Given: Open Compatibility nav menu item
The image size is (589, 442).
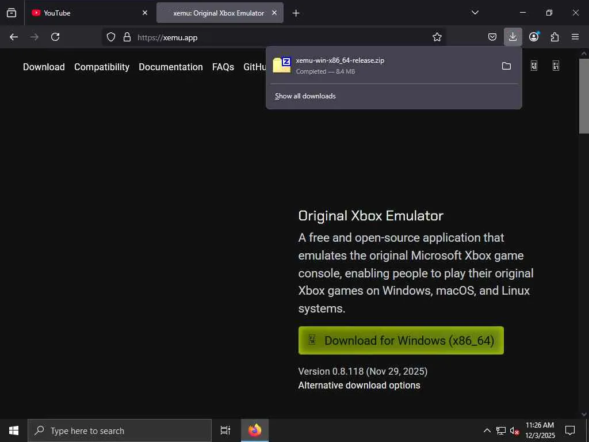Looking at the screenshot, I should (102, 67).
